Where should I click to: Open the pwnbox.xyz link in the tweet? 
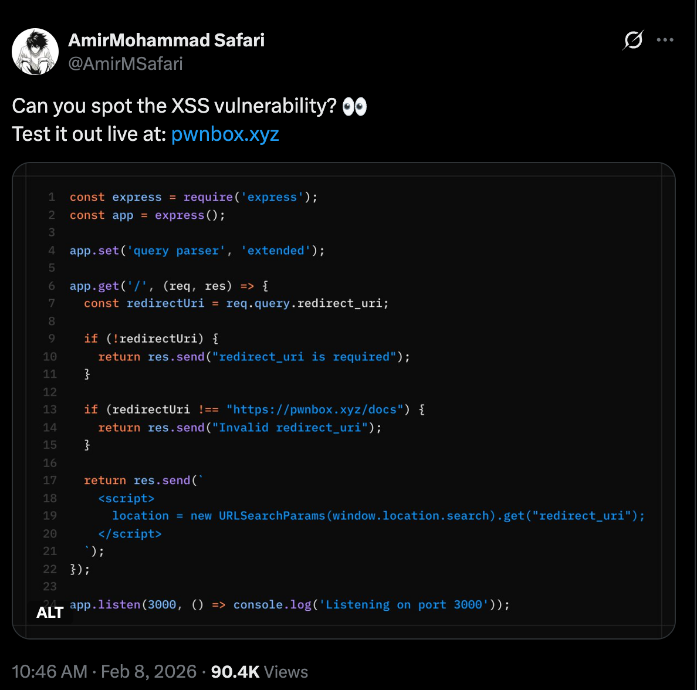[x=225, y=134]
